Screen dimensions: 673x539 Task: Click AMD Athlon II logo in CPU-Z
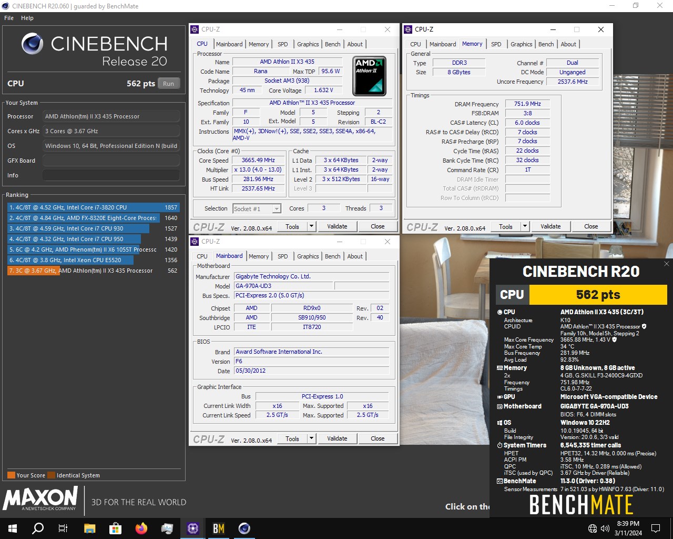369,76
